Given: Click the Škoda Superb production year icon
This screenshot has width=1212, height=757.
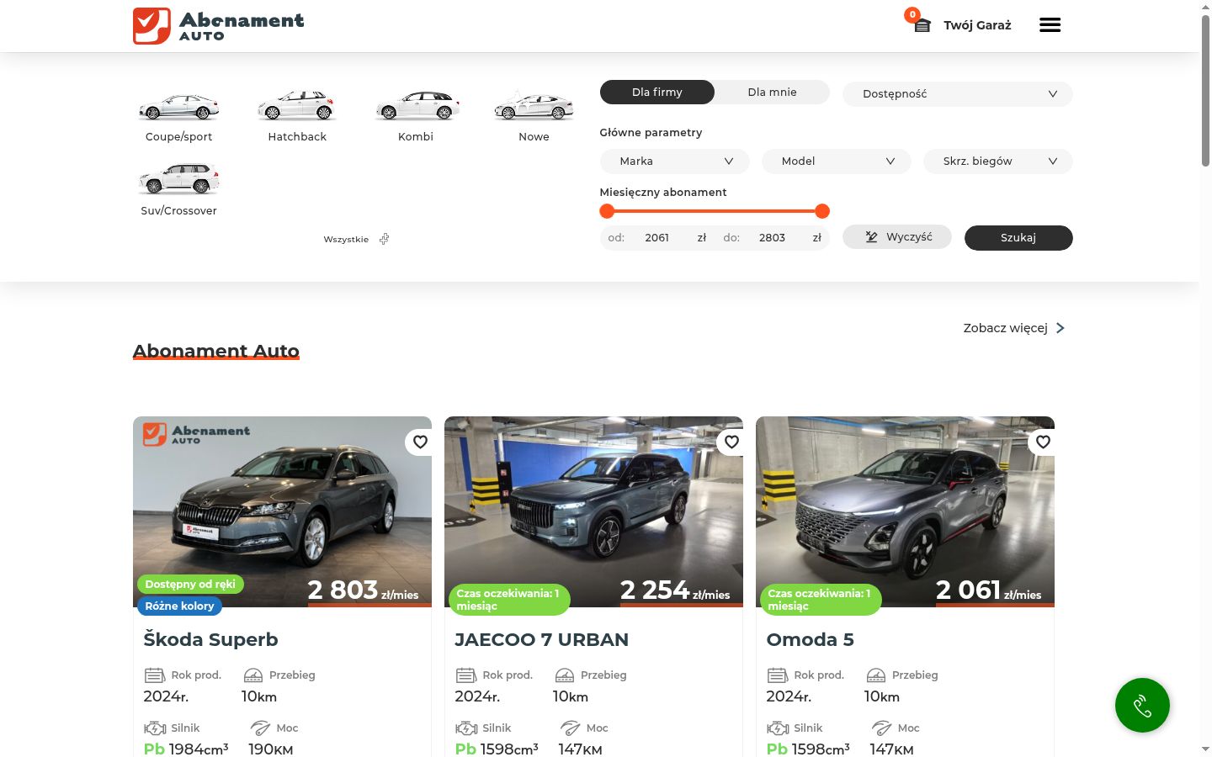Looking at the screenshot, I should 155,675.
